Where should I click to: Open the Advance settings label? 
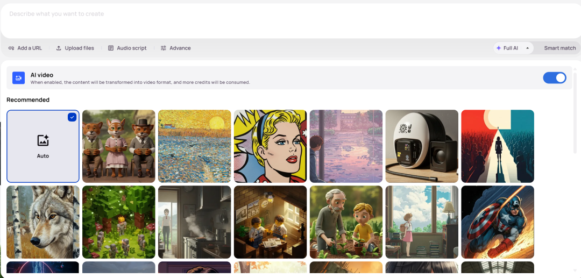(180, 48)
